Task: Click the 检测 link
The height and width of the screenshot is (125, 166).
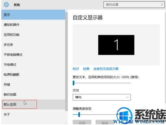Action: [x=86, y=69]
